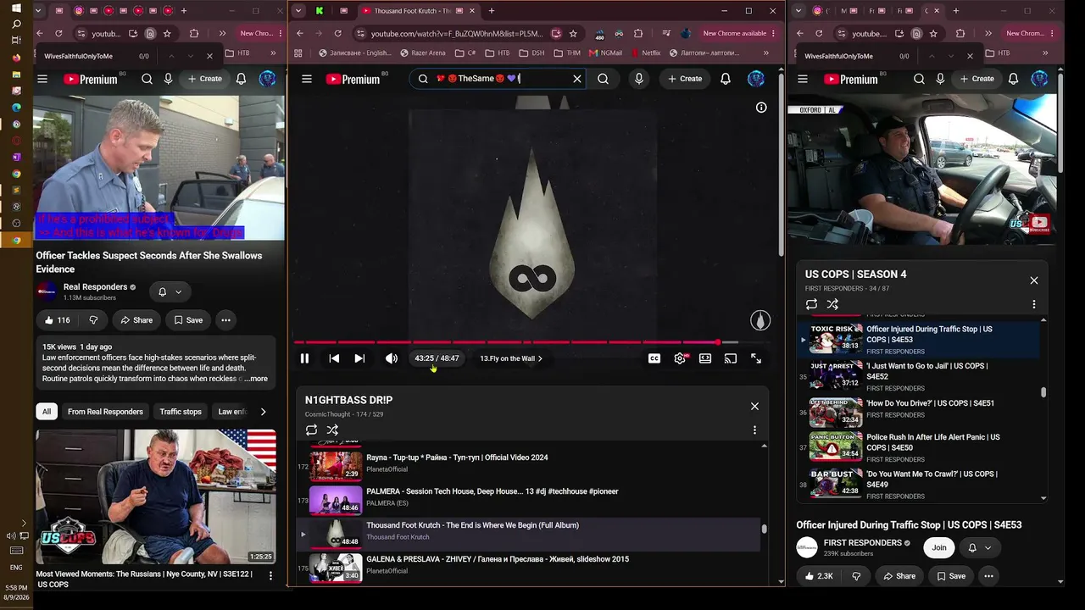Open the Most Viewed Moments video thumbnail

[x=156, y=496]
